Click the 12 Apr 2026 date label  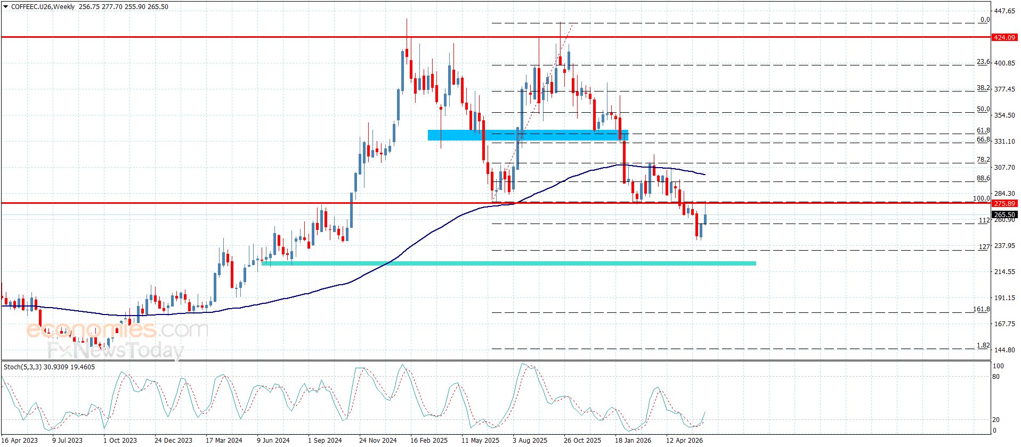pos(684,440)
